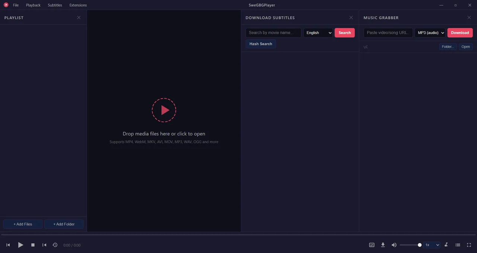Open the 1x playback speed dropdown
This screenshot has height=253, width=477.
point(432,245)
